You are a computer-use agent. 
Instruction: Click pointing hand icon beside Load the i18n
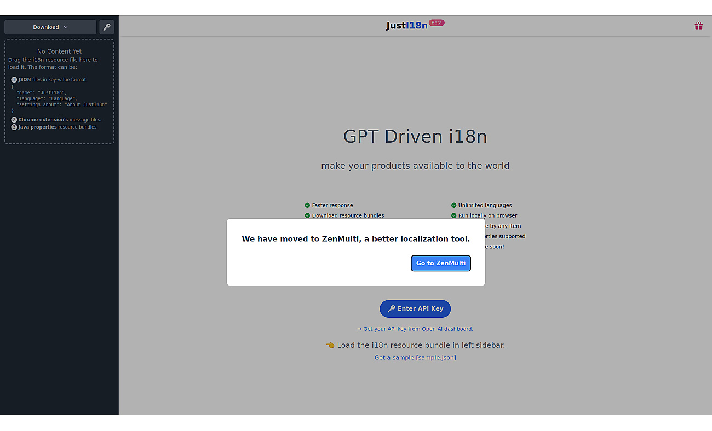click(330, 345)
